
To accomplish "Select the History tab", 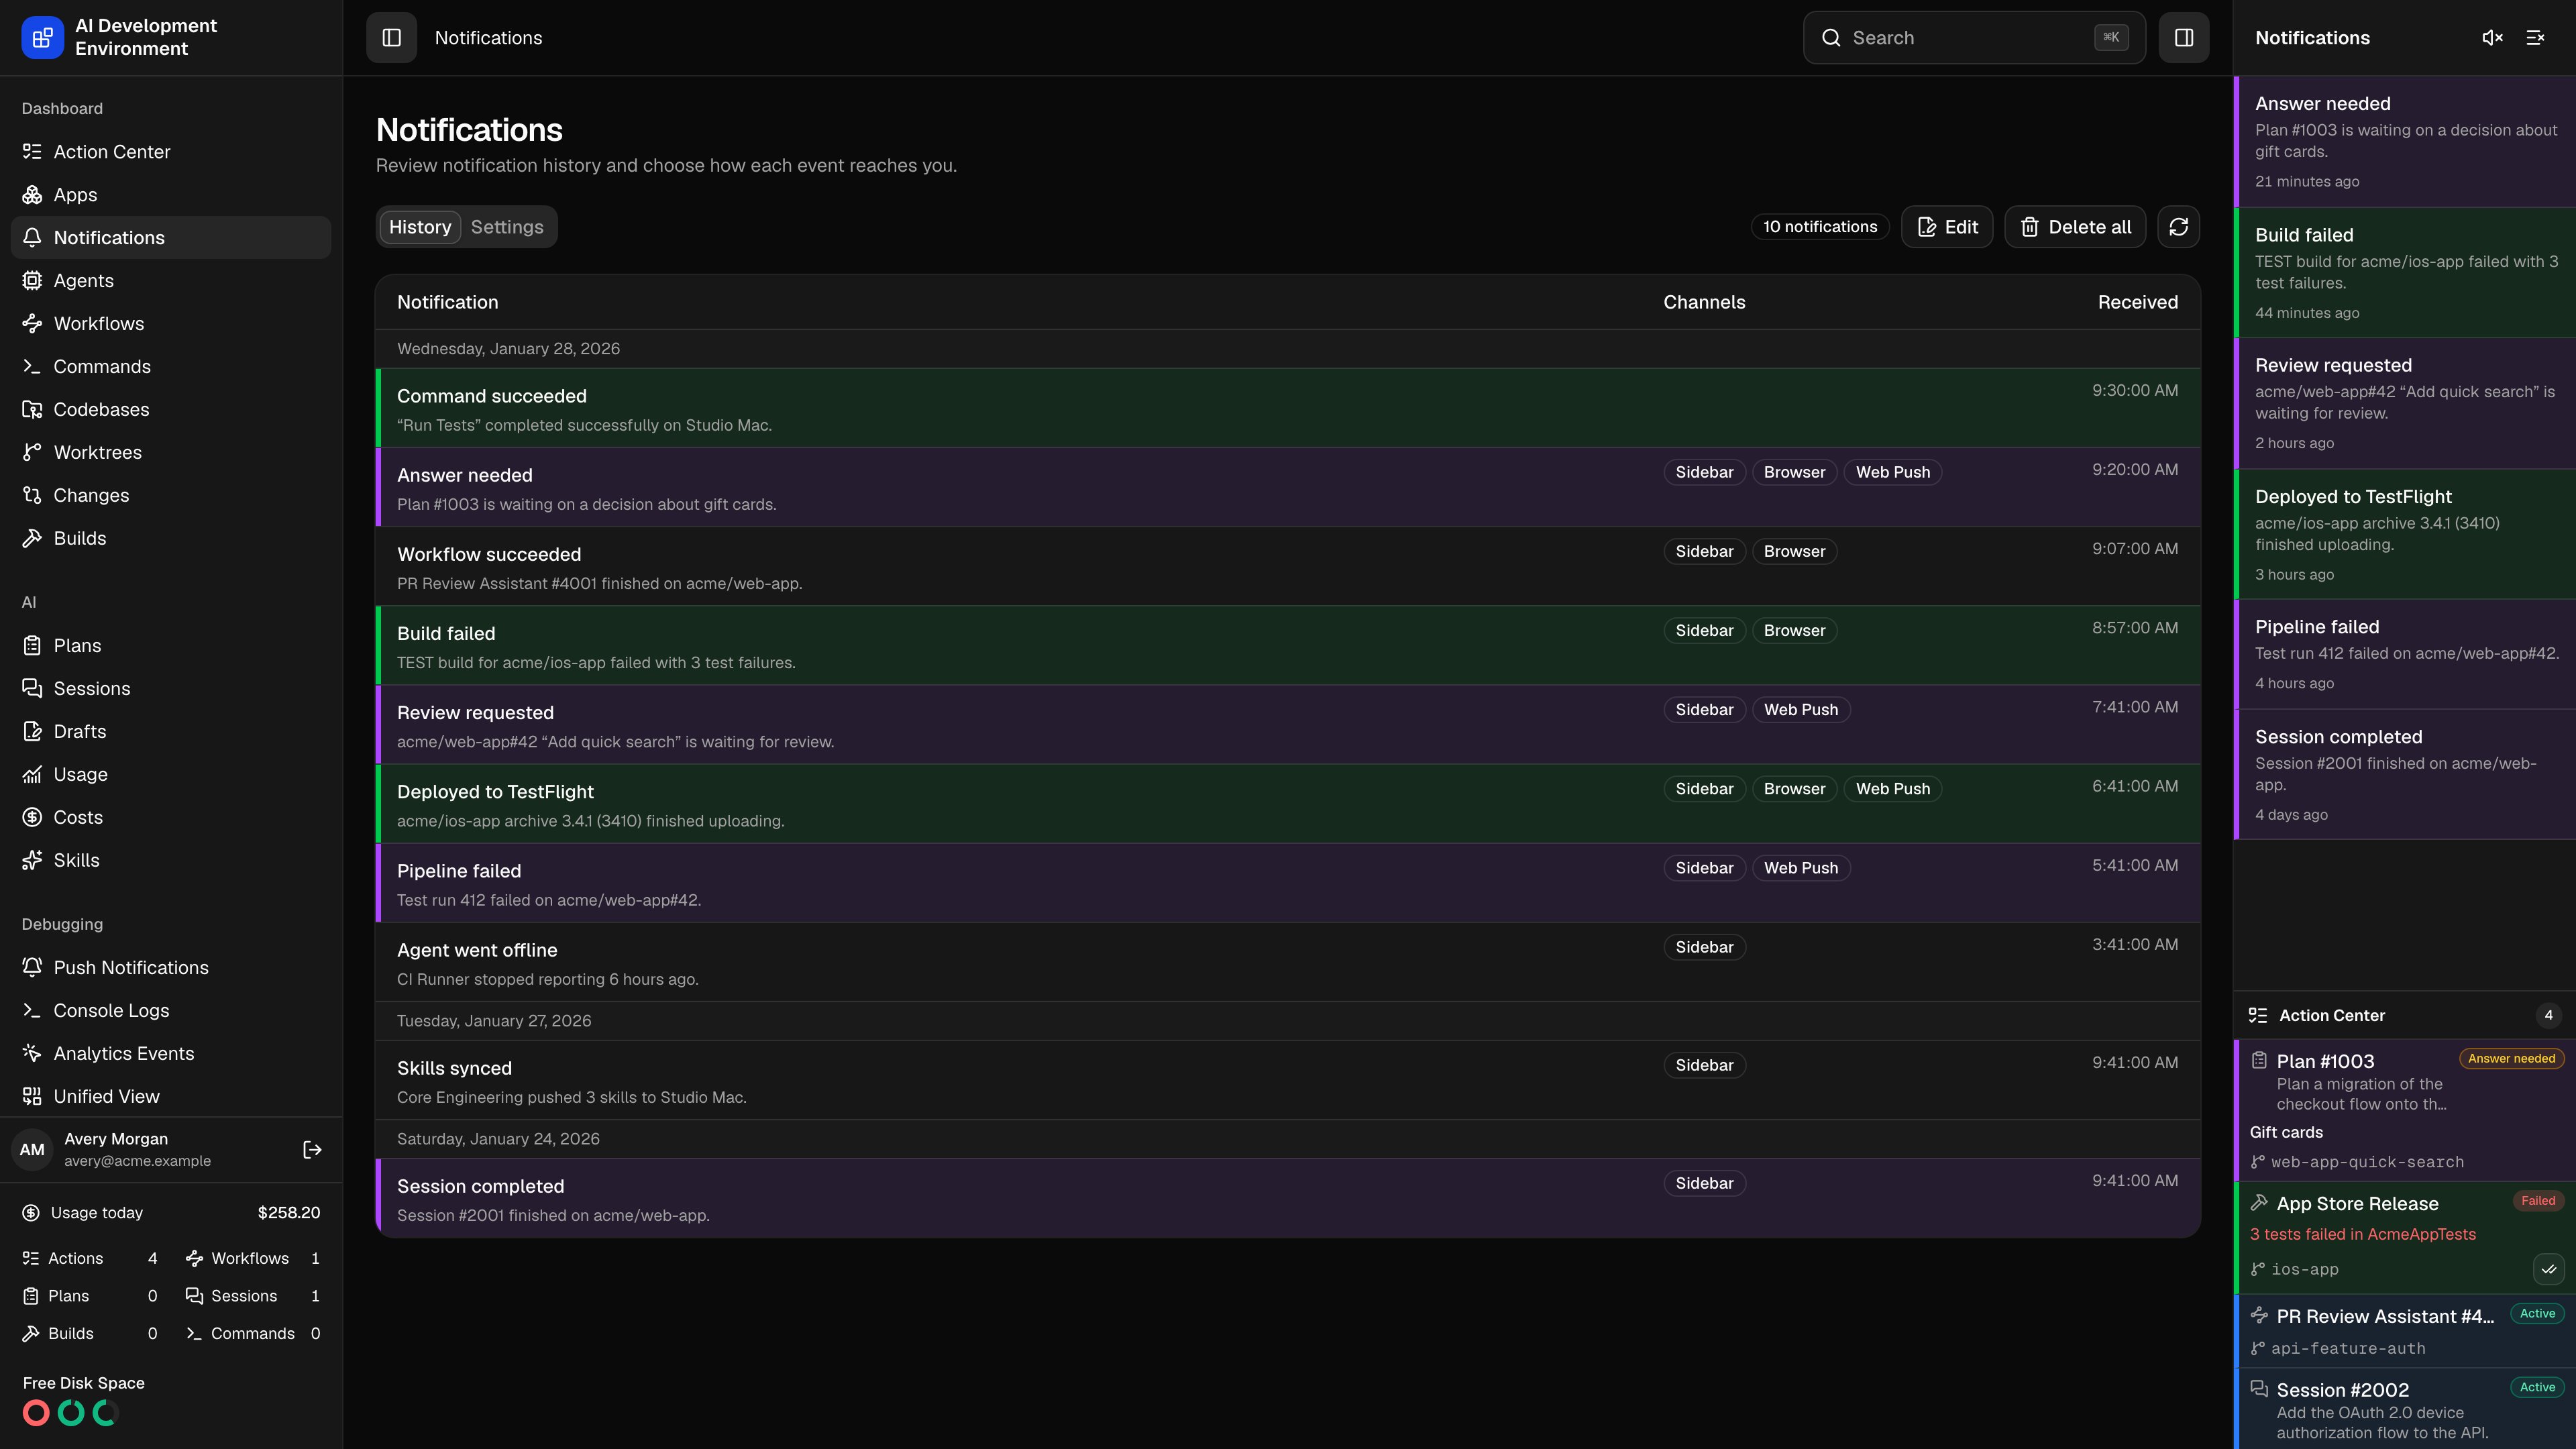I will 420,227.
